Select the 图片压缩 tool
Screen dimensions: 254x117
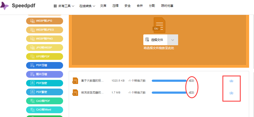45,74
